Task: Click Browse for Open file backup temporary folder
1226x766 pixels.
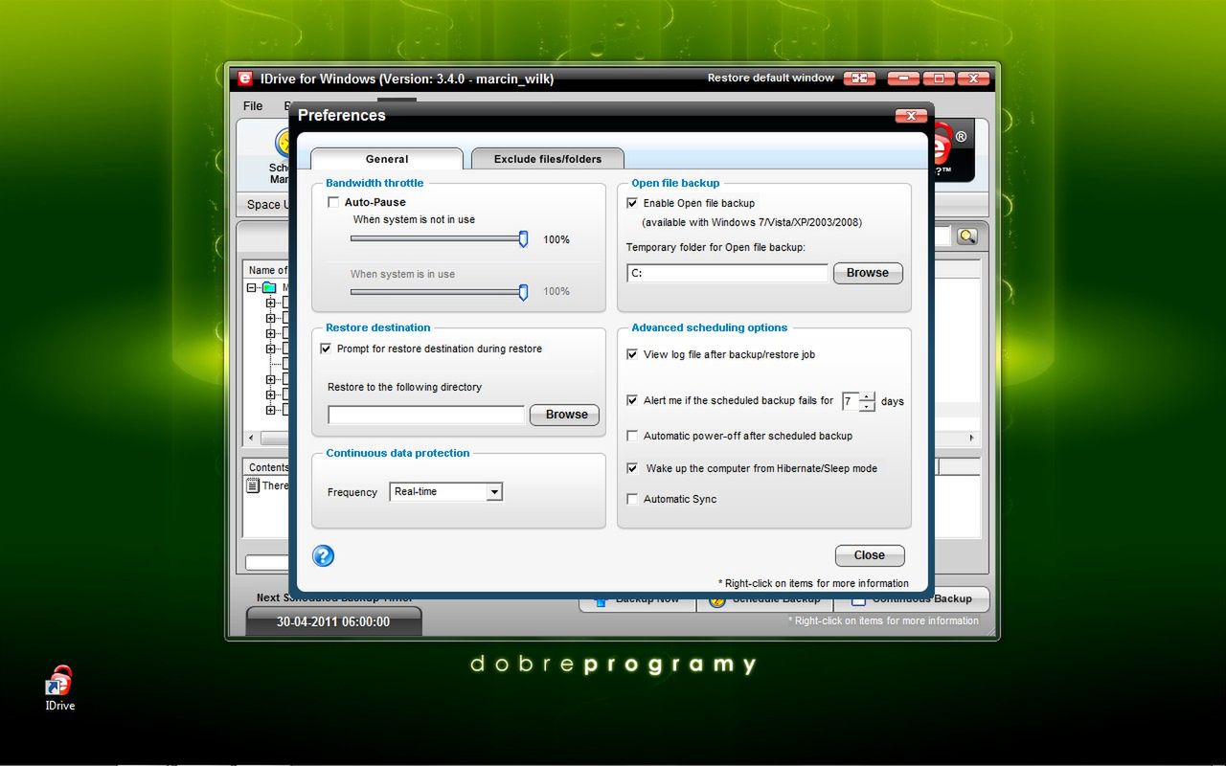Action: (x=868, y=273)
